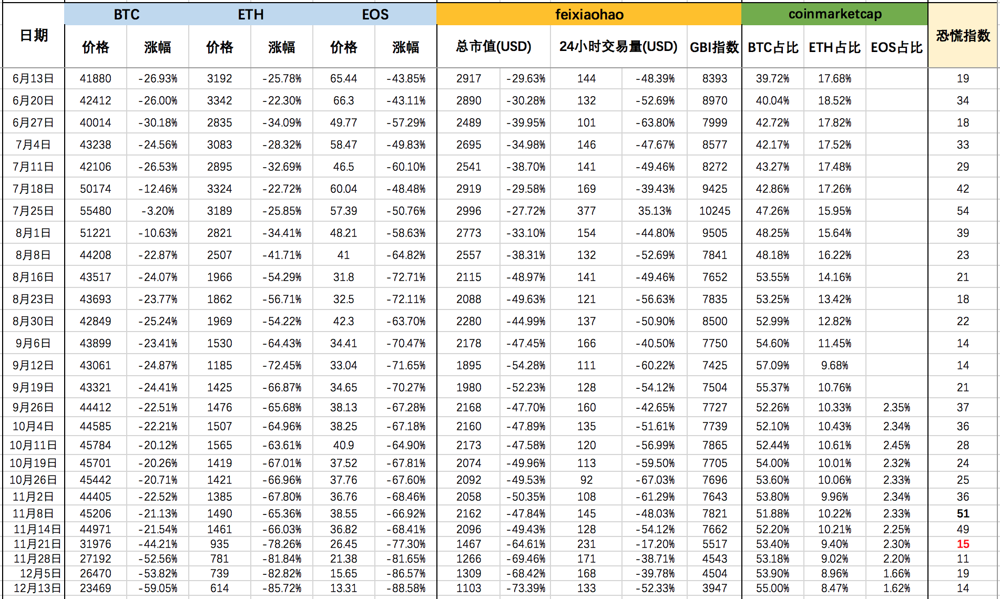Viewport: 1000px width, 599px height.
Task: Select the bold fear index value 51
Action: (963, 513)
